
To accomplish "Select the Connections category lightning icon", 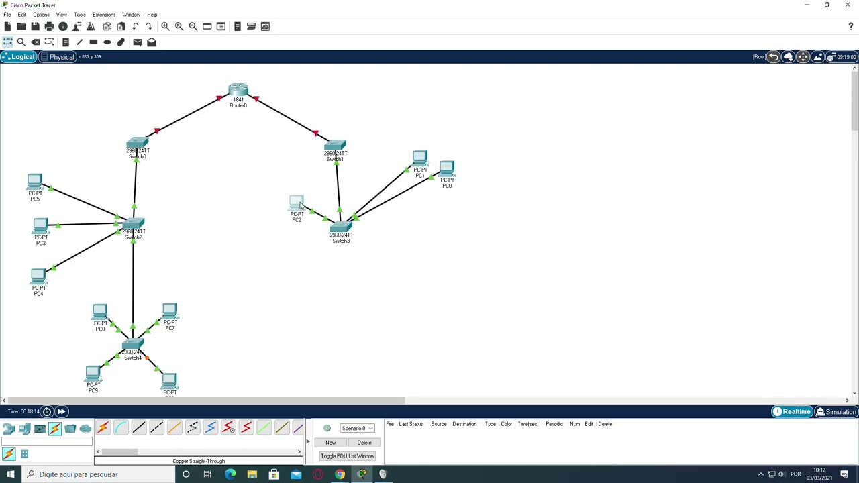I will [x=55, y=428].
